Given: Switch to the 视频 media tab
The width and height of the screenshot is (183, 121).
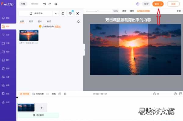Looking at the screenshot, I should [x=31, y=21].
